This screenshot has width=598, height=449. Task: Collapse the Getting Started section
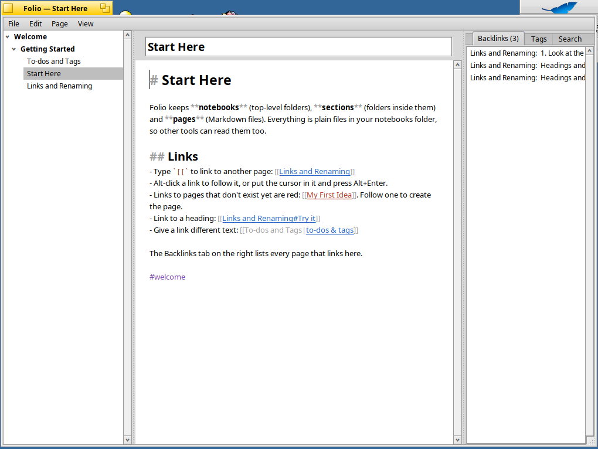(x=13, y=49)
